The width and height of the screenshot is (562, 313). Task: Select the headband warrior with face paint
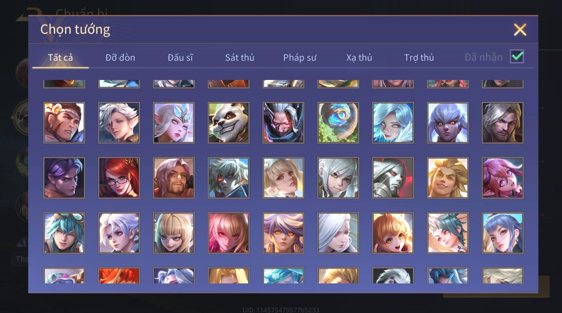pyautogui.click(x=64, y=123)
